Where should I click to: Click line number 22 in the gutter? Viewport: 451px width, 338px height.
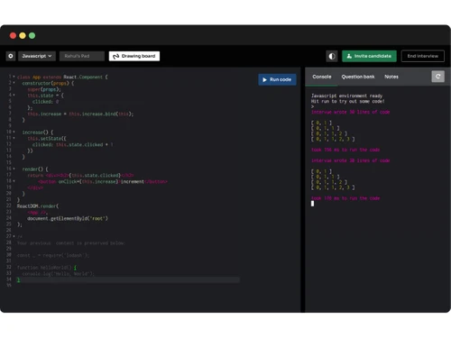point(9,206)
